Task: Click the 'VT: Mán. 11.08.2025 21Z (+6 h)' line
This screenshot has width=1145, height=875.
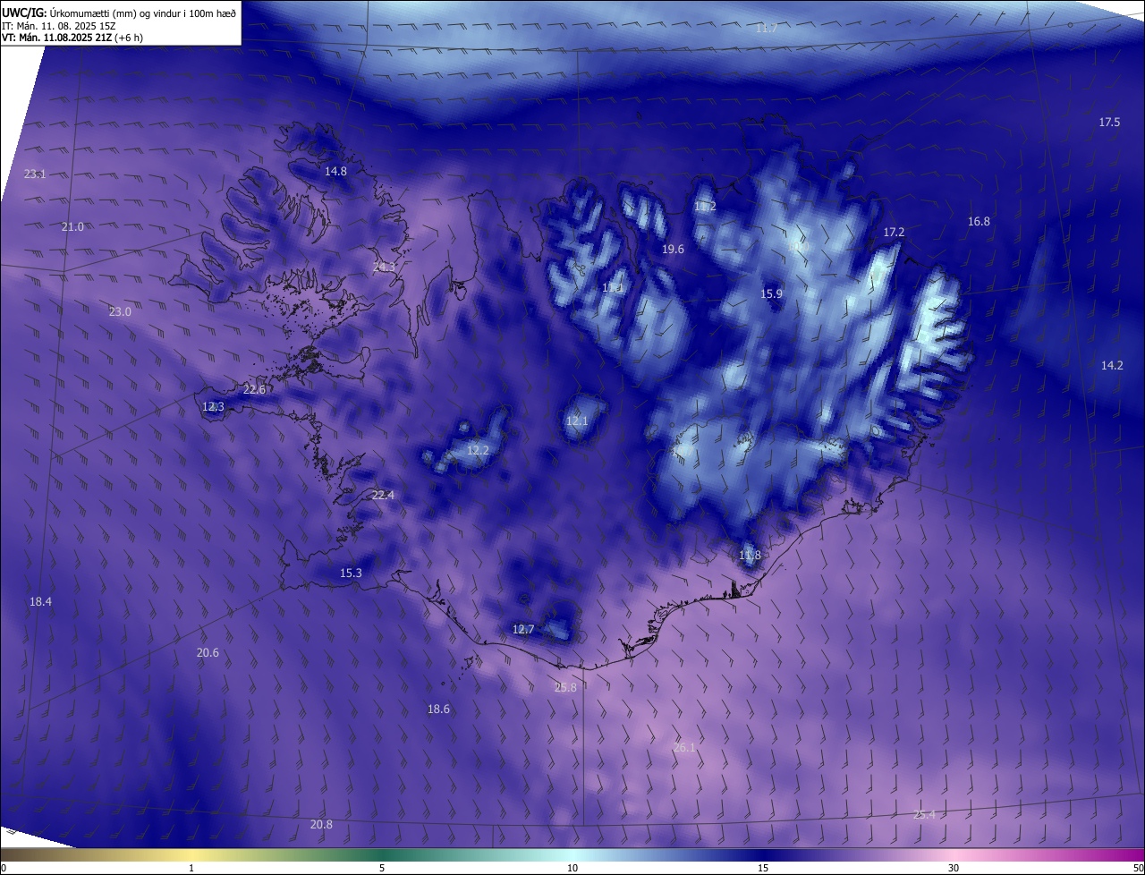Action: 72,38
